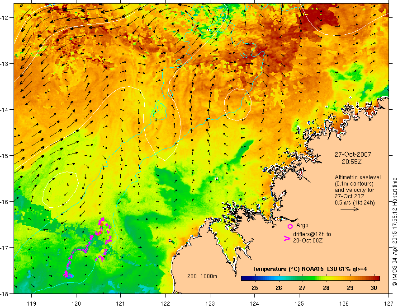Click color bar tick label 30

374,288
